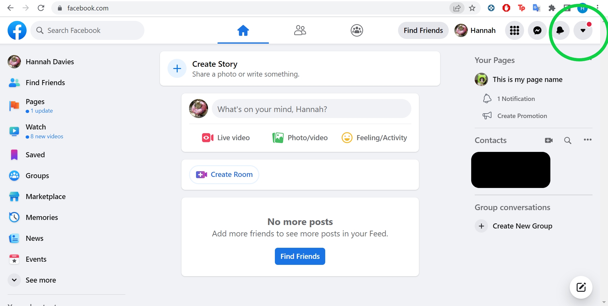This screenshot has height=306, width=608.
Task: Open the browser extensions puzzle icon
Action: (552, 8)
